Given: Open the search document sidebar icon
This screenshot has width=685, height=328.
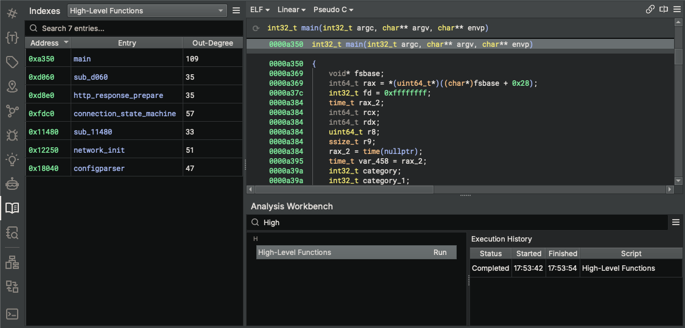Looking at the screenshot, I should (x=12, y=232).
